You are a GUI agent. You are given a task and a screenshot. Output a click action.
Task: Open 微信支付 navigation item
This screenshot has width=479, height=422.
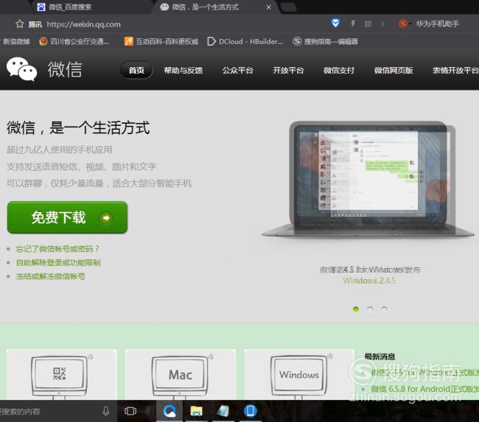[339, 71]
